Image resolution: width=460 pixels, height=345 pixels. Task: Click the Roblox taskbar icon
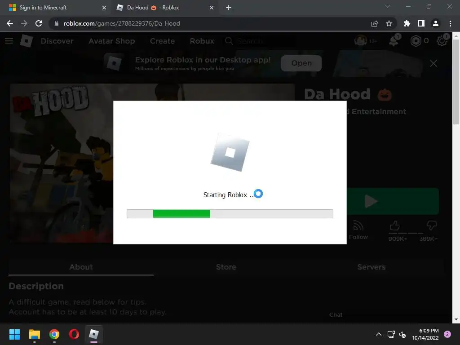tap(94, 334)
